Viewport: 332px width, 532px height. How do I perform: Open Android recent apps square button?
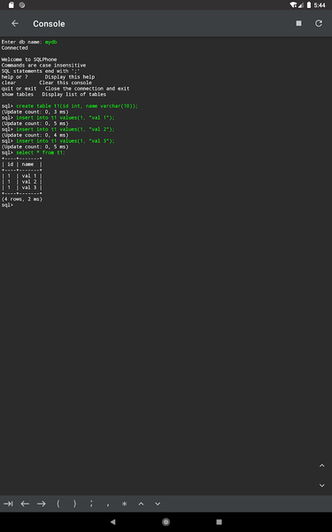[x=219, y=522]
